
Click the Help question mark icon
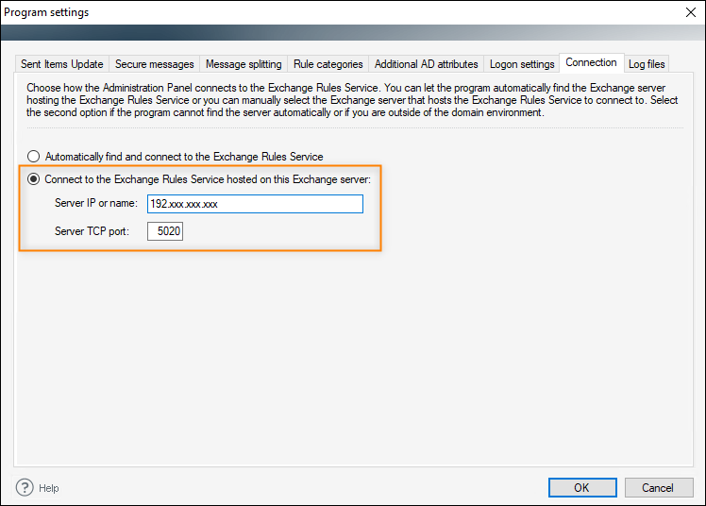click(x=25, y=487)
